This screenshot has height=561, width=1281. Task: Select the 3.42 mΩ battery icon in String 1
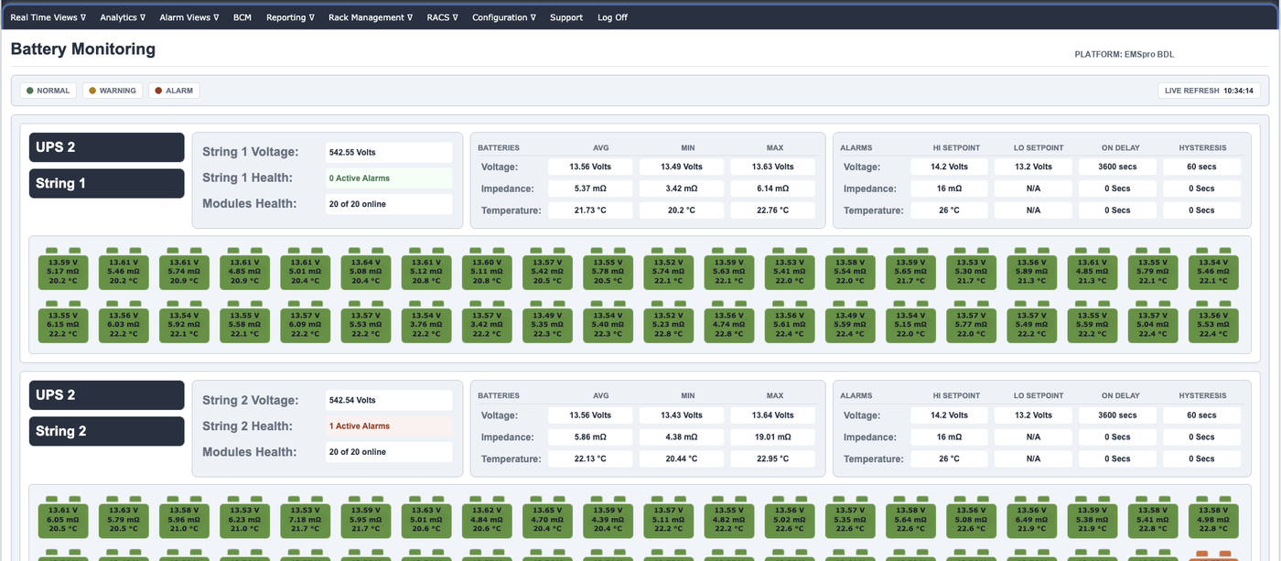click(x=488, y=322)
